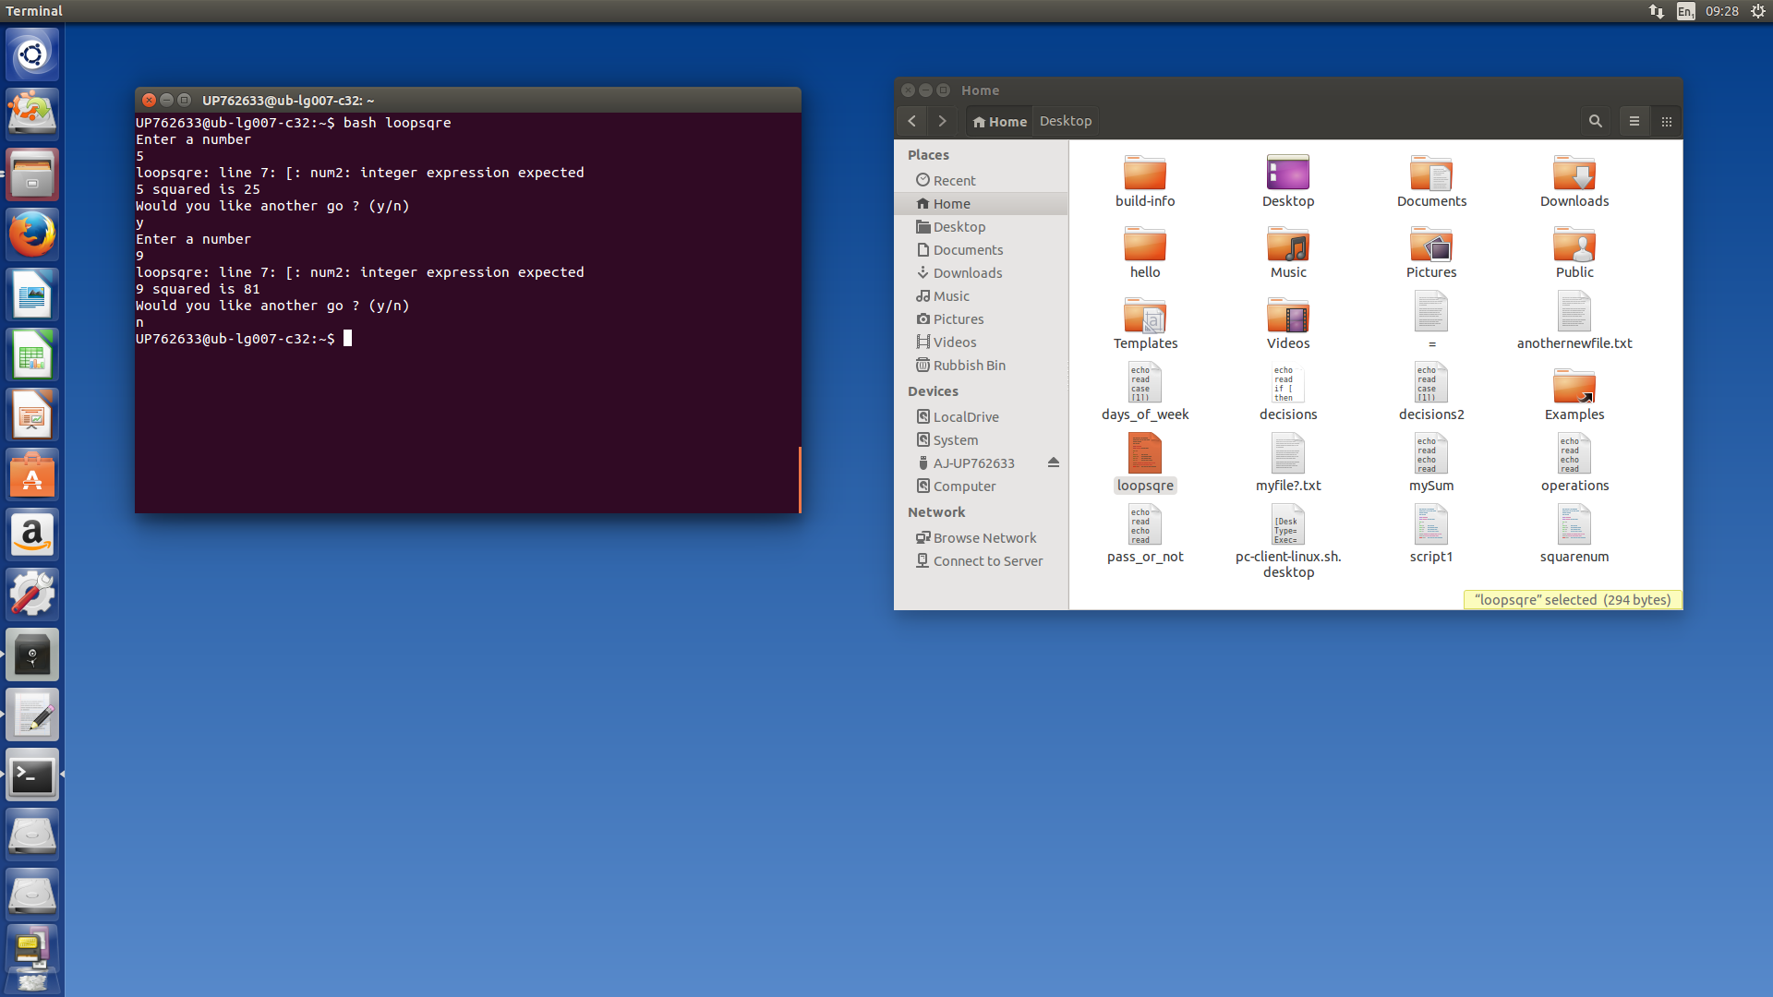Click the search icon in Files toolbar
The width and height of the screenshot is (1773, 997).
[1595, 121]
